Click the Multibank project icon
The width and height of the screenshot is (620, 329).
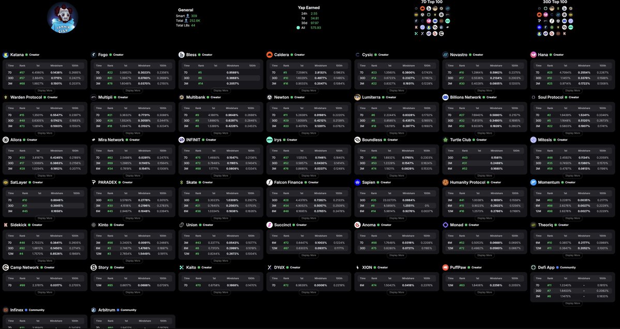[182, 97]
